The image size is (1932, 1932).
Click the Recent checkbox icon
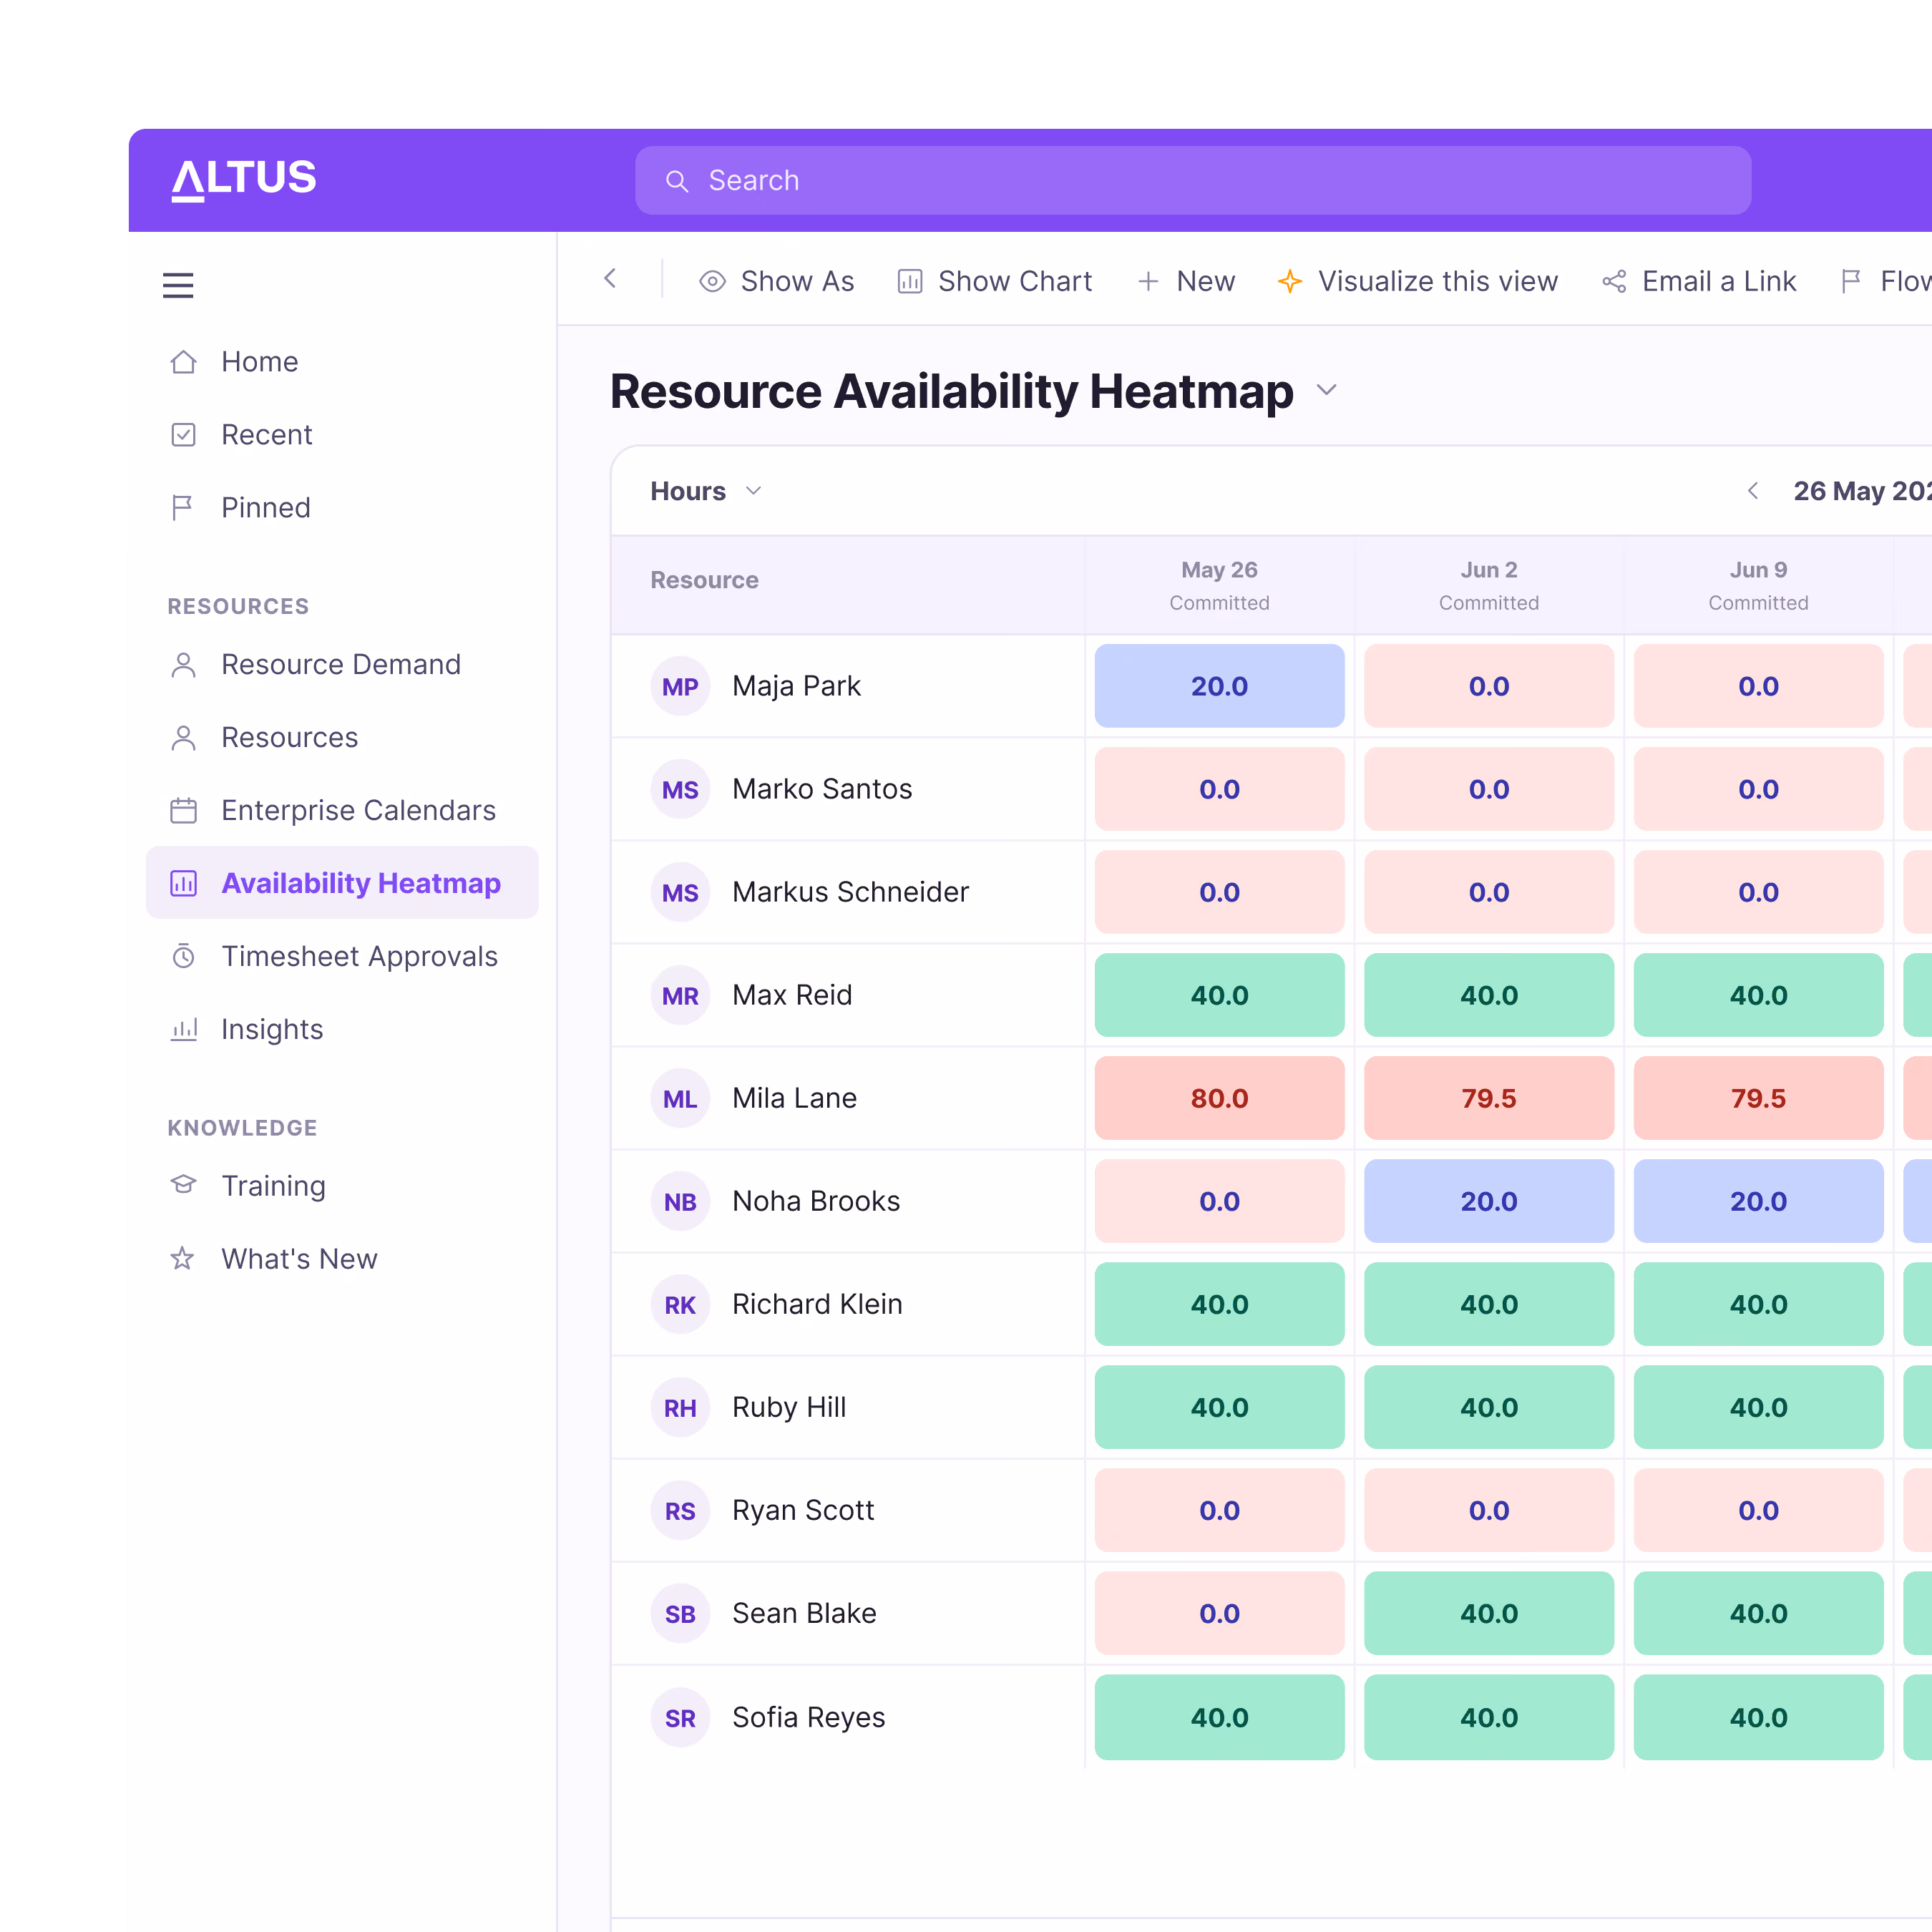184,434
